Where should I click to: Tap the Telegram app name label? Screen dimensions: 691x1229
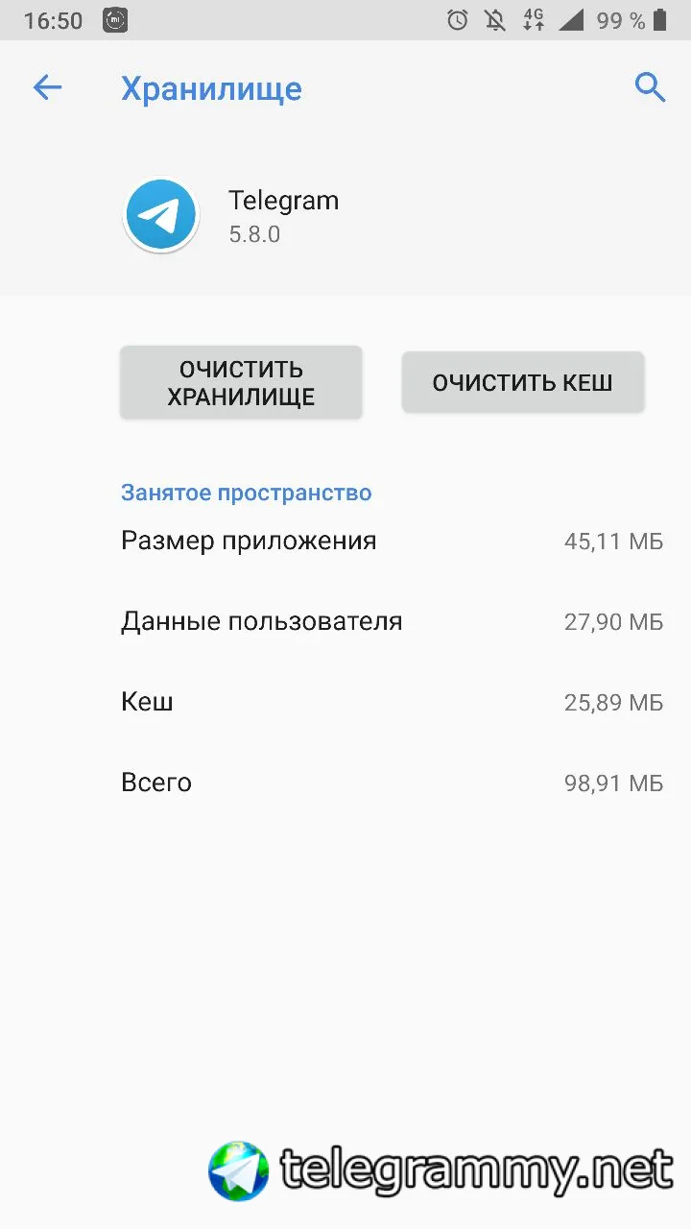(283, 201)
